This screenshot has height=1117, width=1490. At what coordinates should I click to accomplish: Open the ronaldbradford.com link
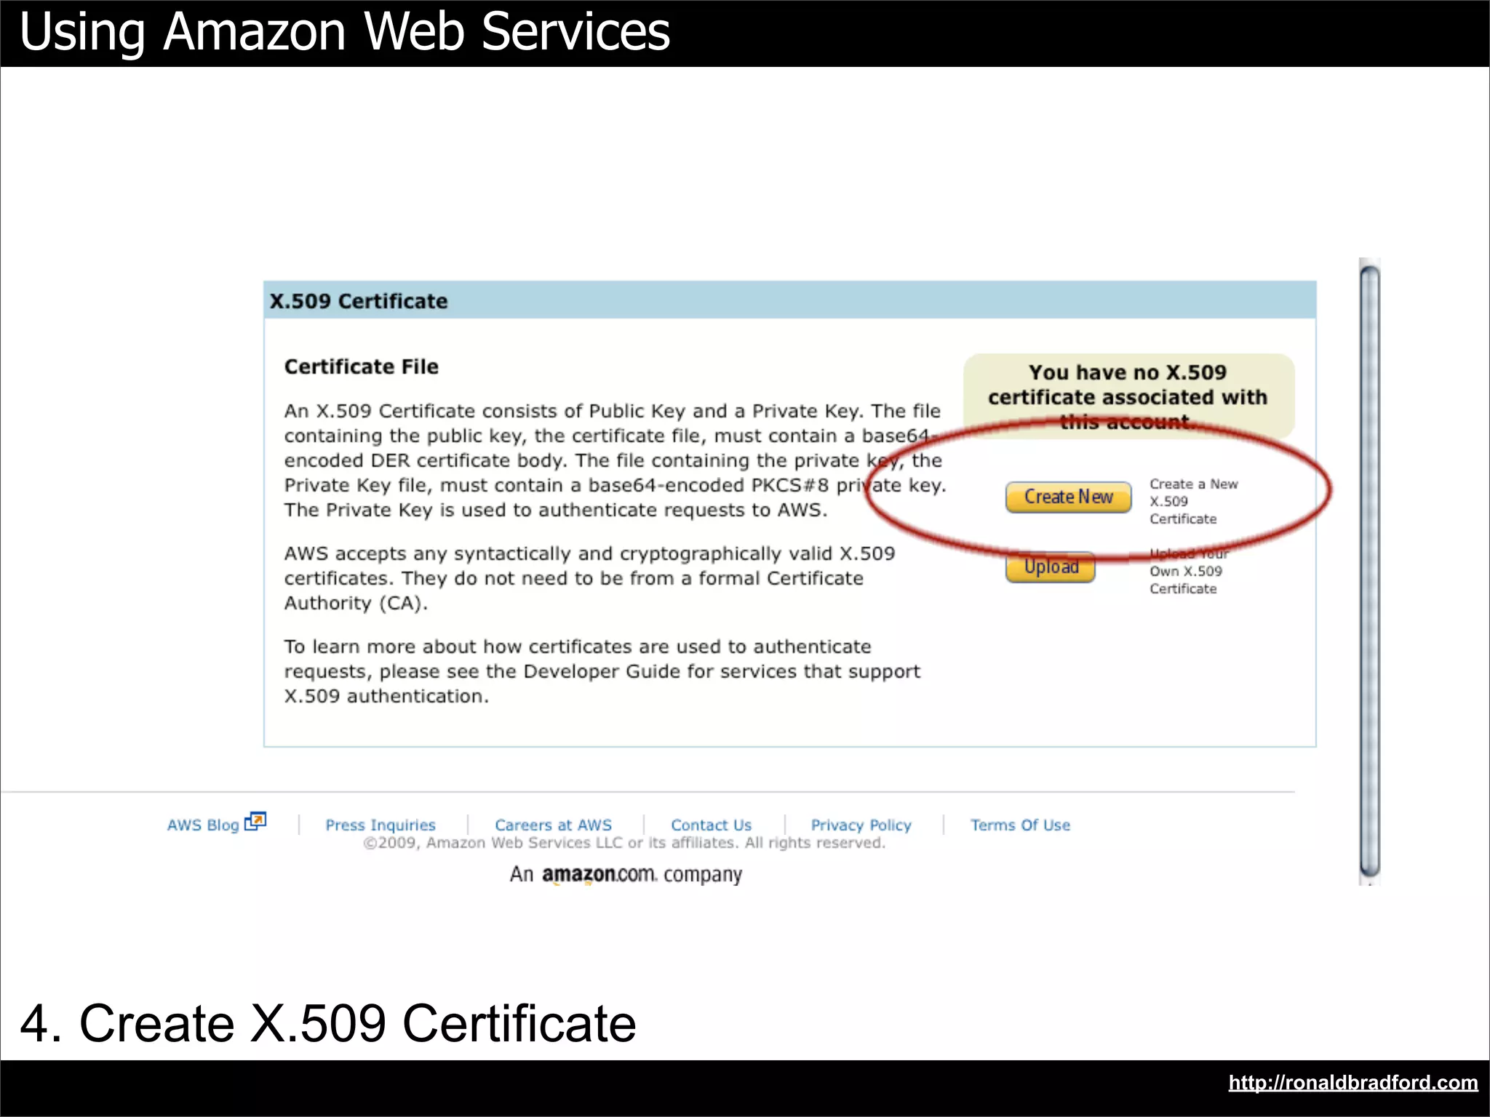[1353, 1082]
